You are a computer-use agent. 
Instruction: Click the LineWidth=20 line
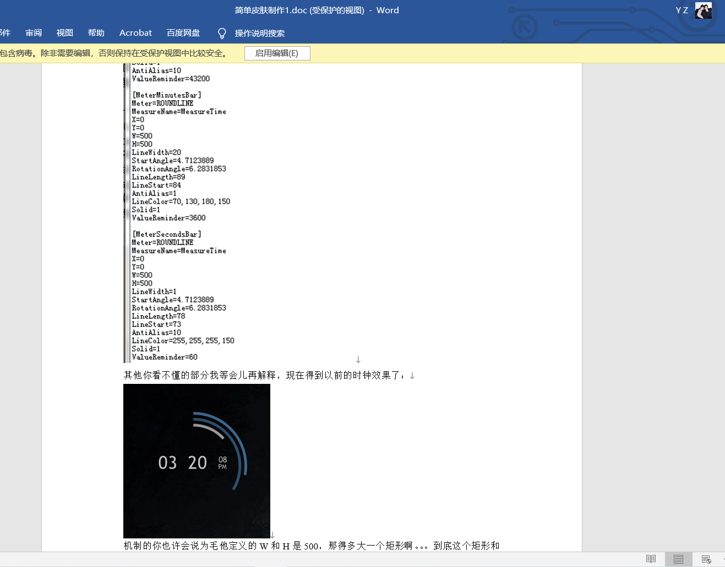click(156, 152)
